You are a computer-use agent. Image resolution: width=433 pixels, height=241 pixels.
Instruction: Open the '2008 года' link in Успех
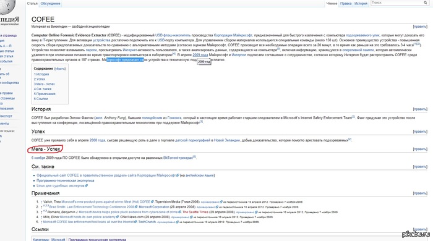coord(97,140)
